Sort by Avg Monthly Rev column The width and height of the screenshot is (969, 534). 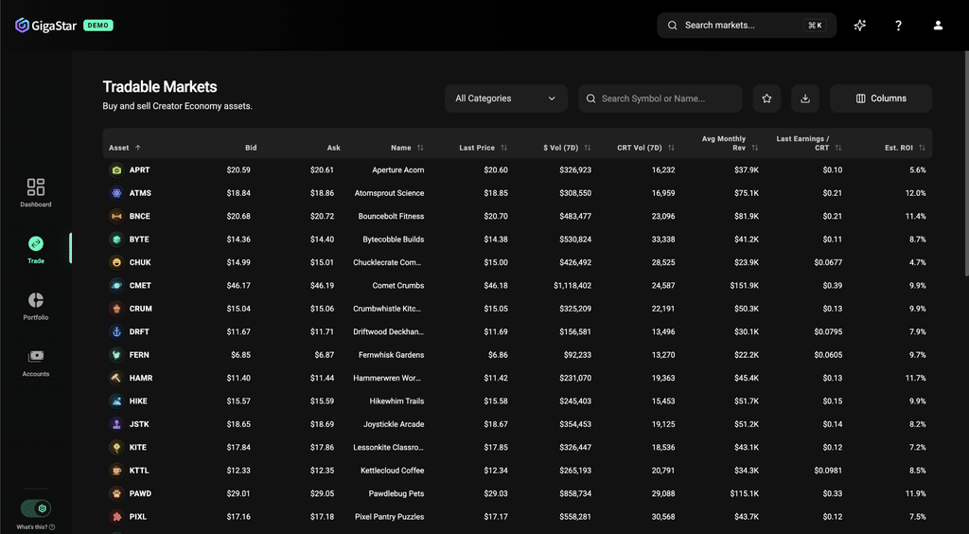(730, 143)
